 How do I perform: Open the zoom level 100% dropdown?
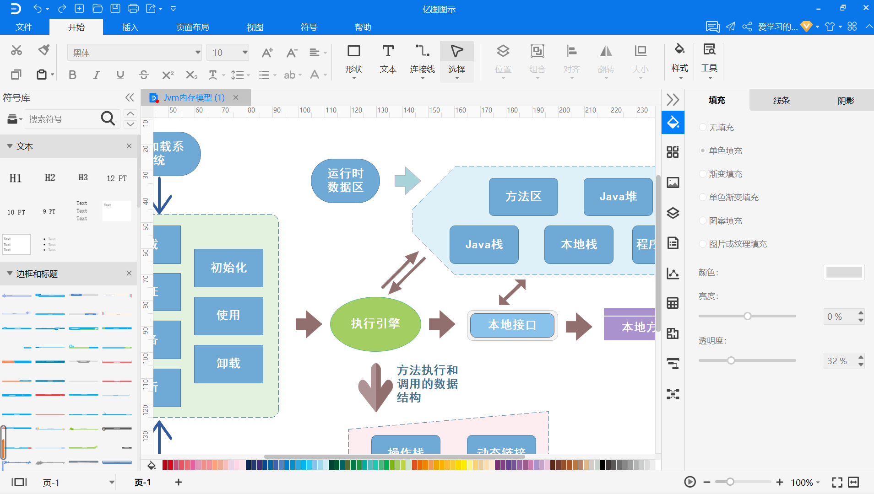[806, 482]
